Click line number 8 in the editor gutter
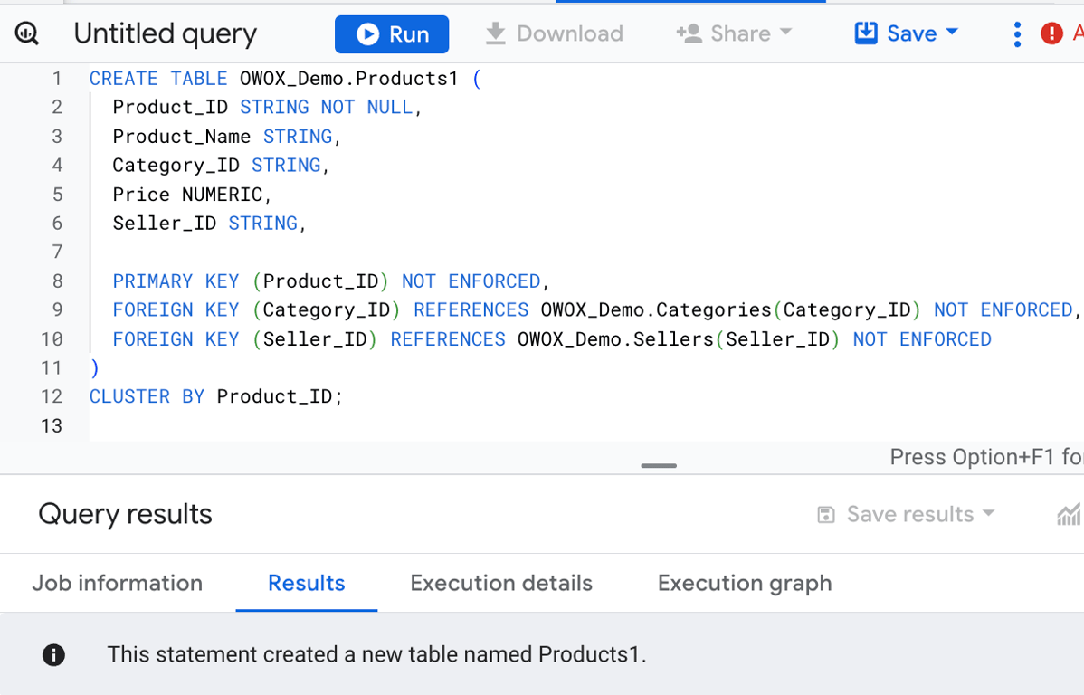This screenshot has width=1084, height=695. coord(57,281)
